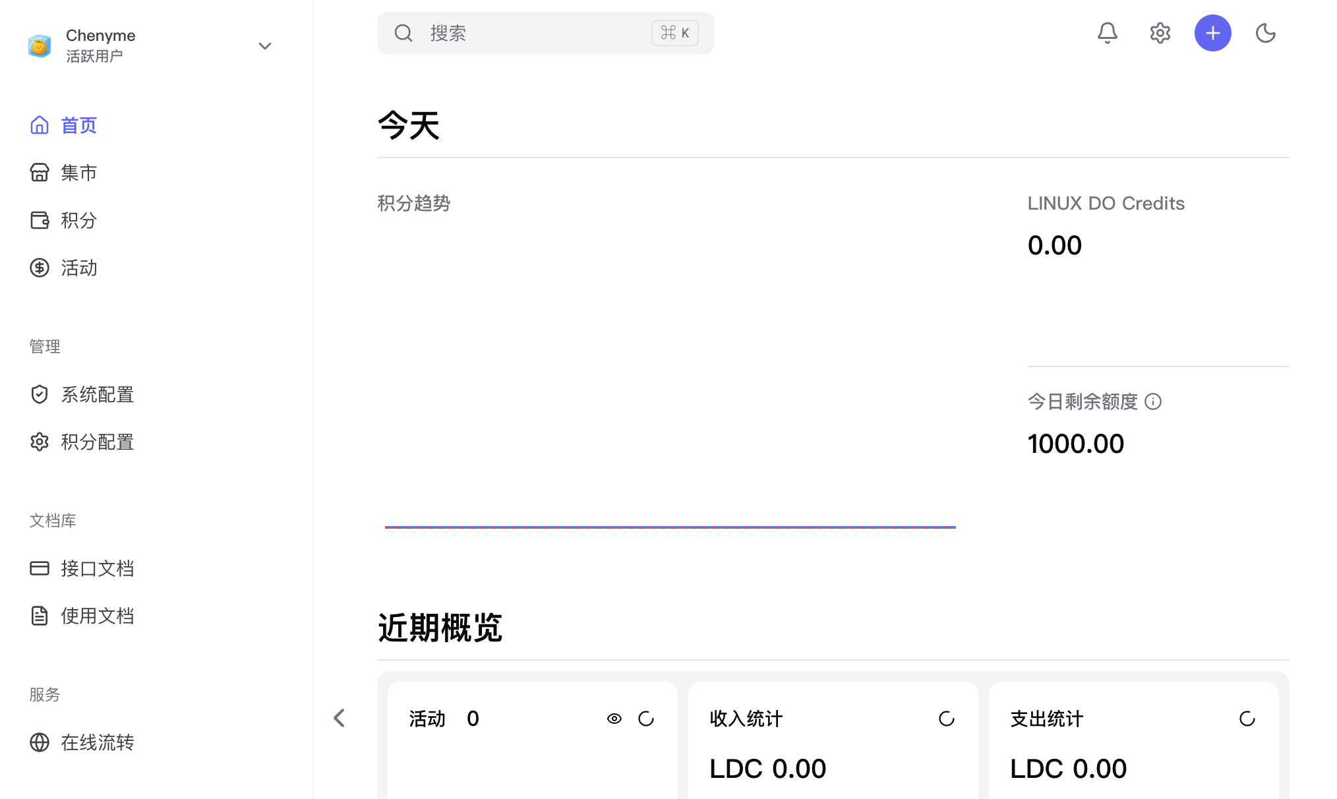Click the gear icon beside 积分配置
1337x799 pixels.
point(40,442)
